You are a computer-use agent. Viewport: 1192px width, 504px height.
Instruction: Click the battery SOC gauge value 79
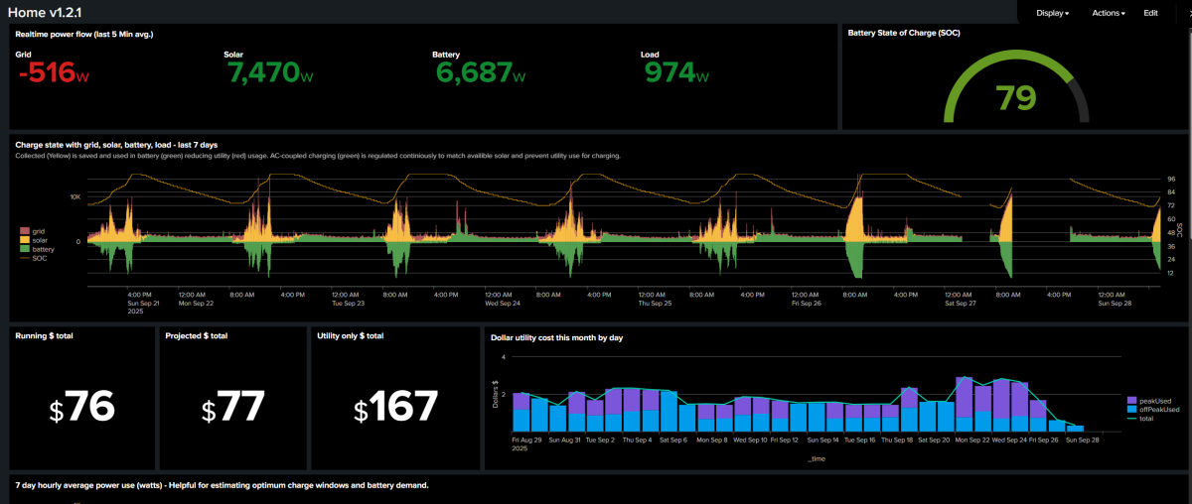(x=1015, y=98)
